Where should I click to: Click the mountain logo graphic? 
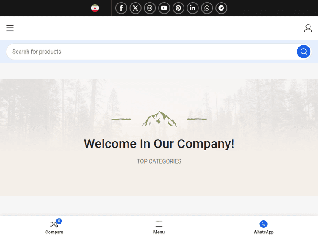tap(159, 119)
